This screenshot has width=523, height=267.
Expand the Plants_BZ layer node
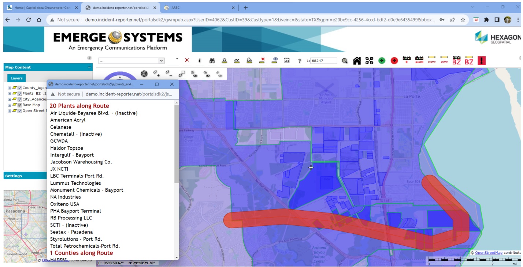pos(10,94)
